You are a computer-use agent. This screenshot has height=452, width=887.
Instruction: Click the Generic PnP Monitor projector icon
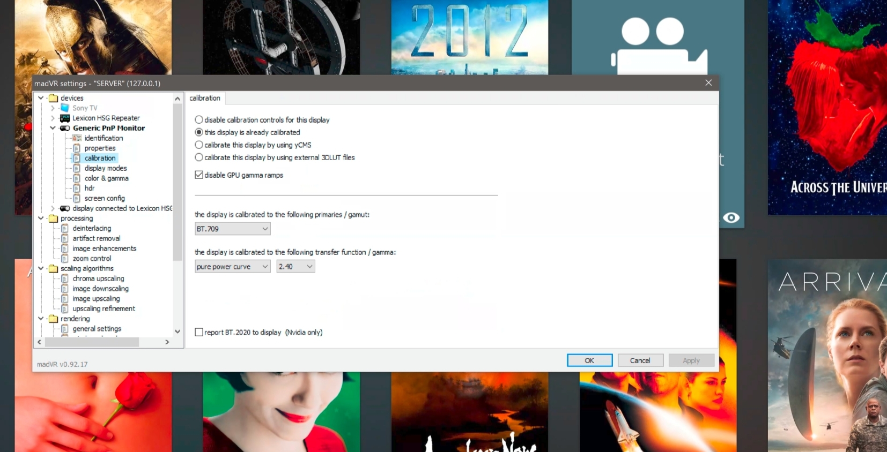coord(65,128)
